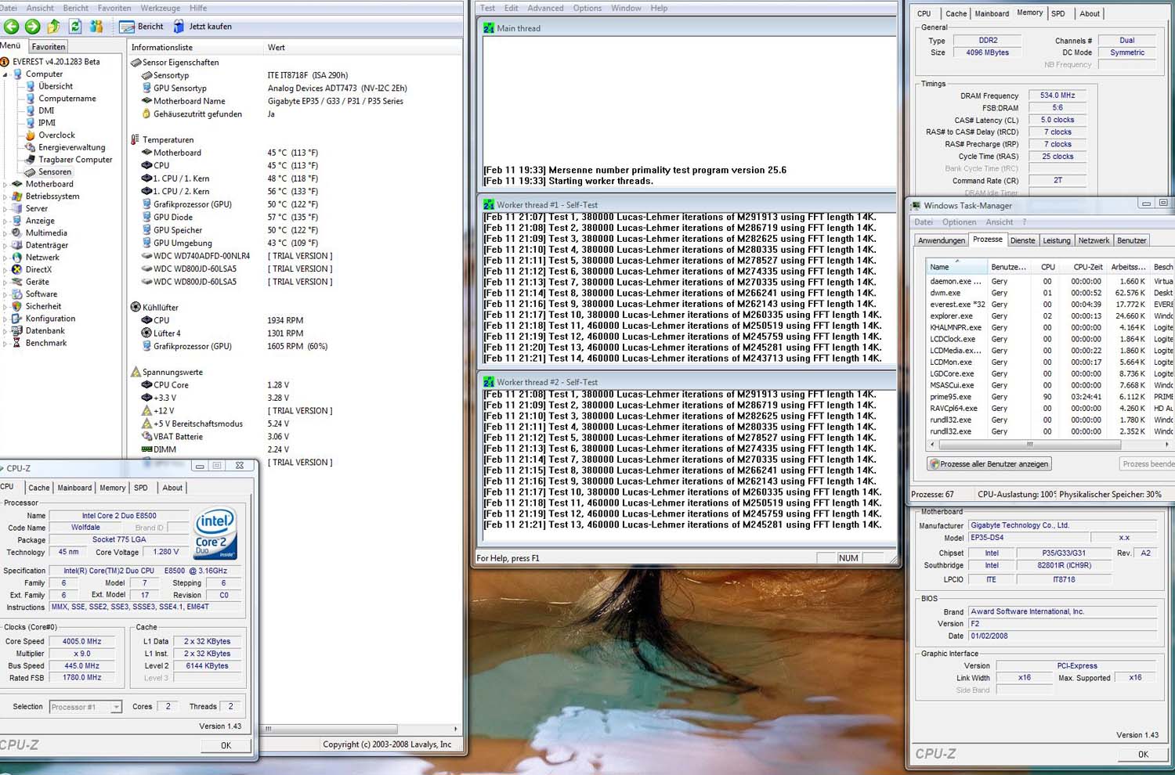Expand the Netzwerk tree node
The width and height of the screenshot is (1175, 775).
click(x=5, y=258)
